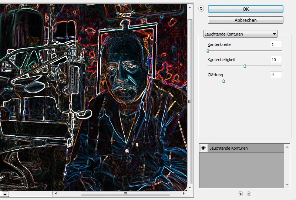The width and height of the screenshot is (296, 200).
Task: Click the effect layer list scroll-up arrow
Action: 287,147
